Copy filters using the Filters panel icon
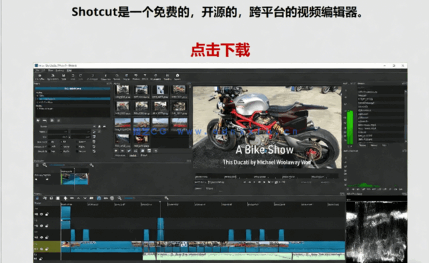 pyautogui.click(x=52, y=120)
